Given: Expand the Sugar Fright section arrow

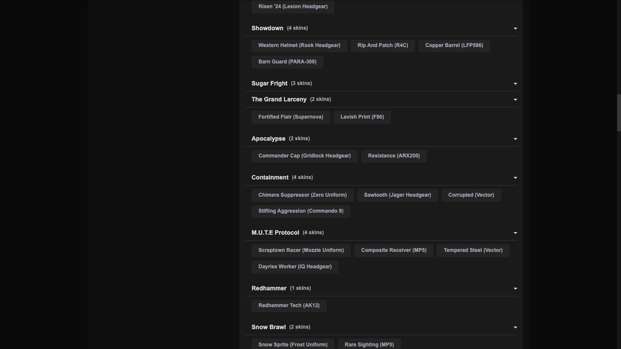Looking at the screenshot, I should pos(515,84).
